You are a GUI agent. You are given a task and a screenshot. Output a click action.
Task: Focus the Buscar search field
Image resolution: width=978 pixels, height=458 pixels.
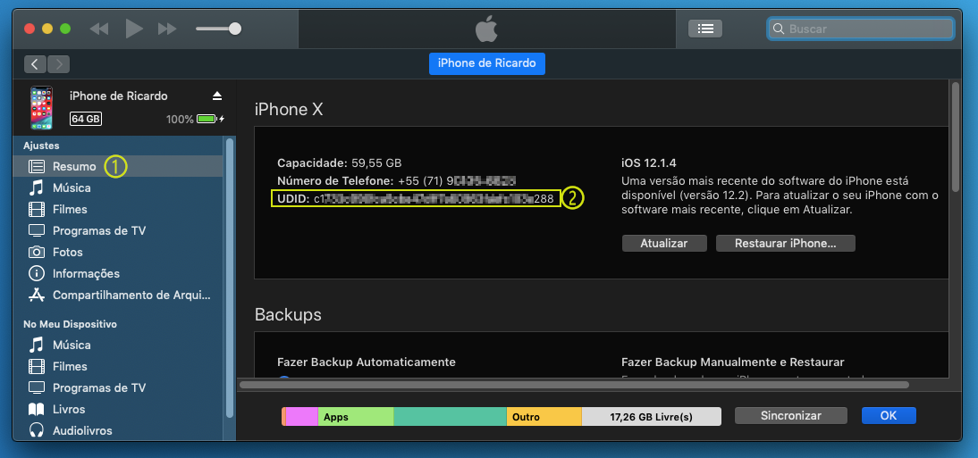click(860, 29)
